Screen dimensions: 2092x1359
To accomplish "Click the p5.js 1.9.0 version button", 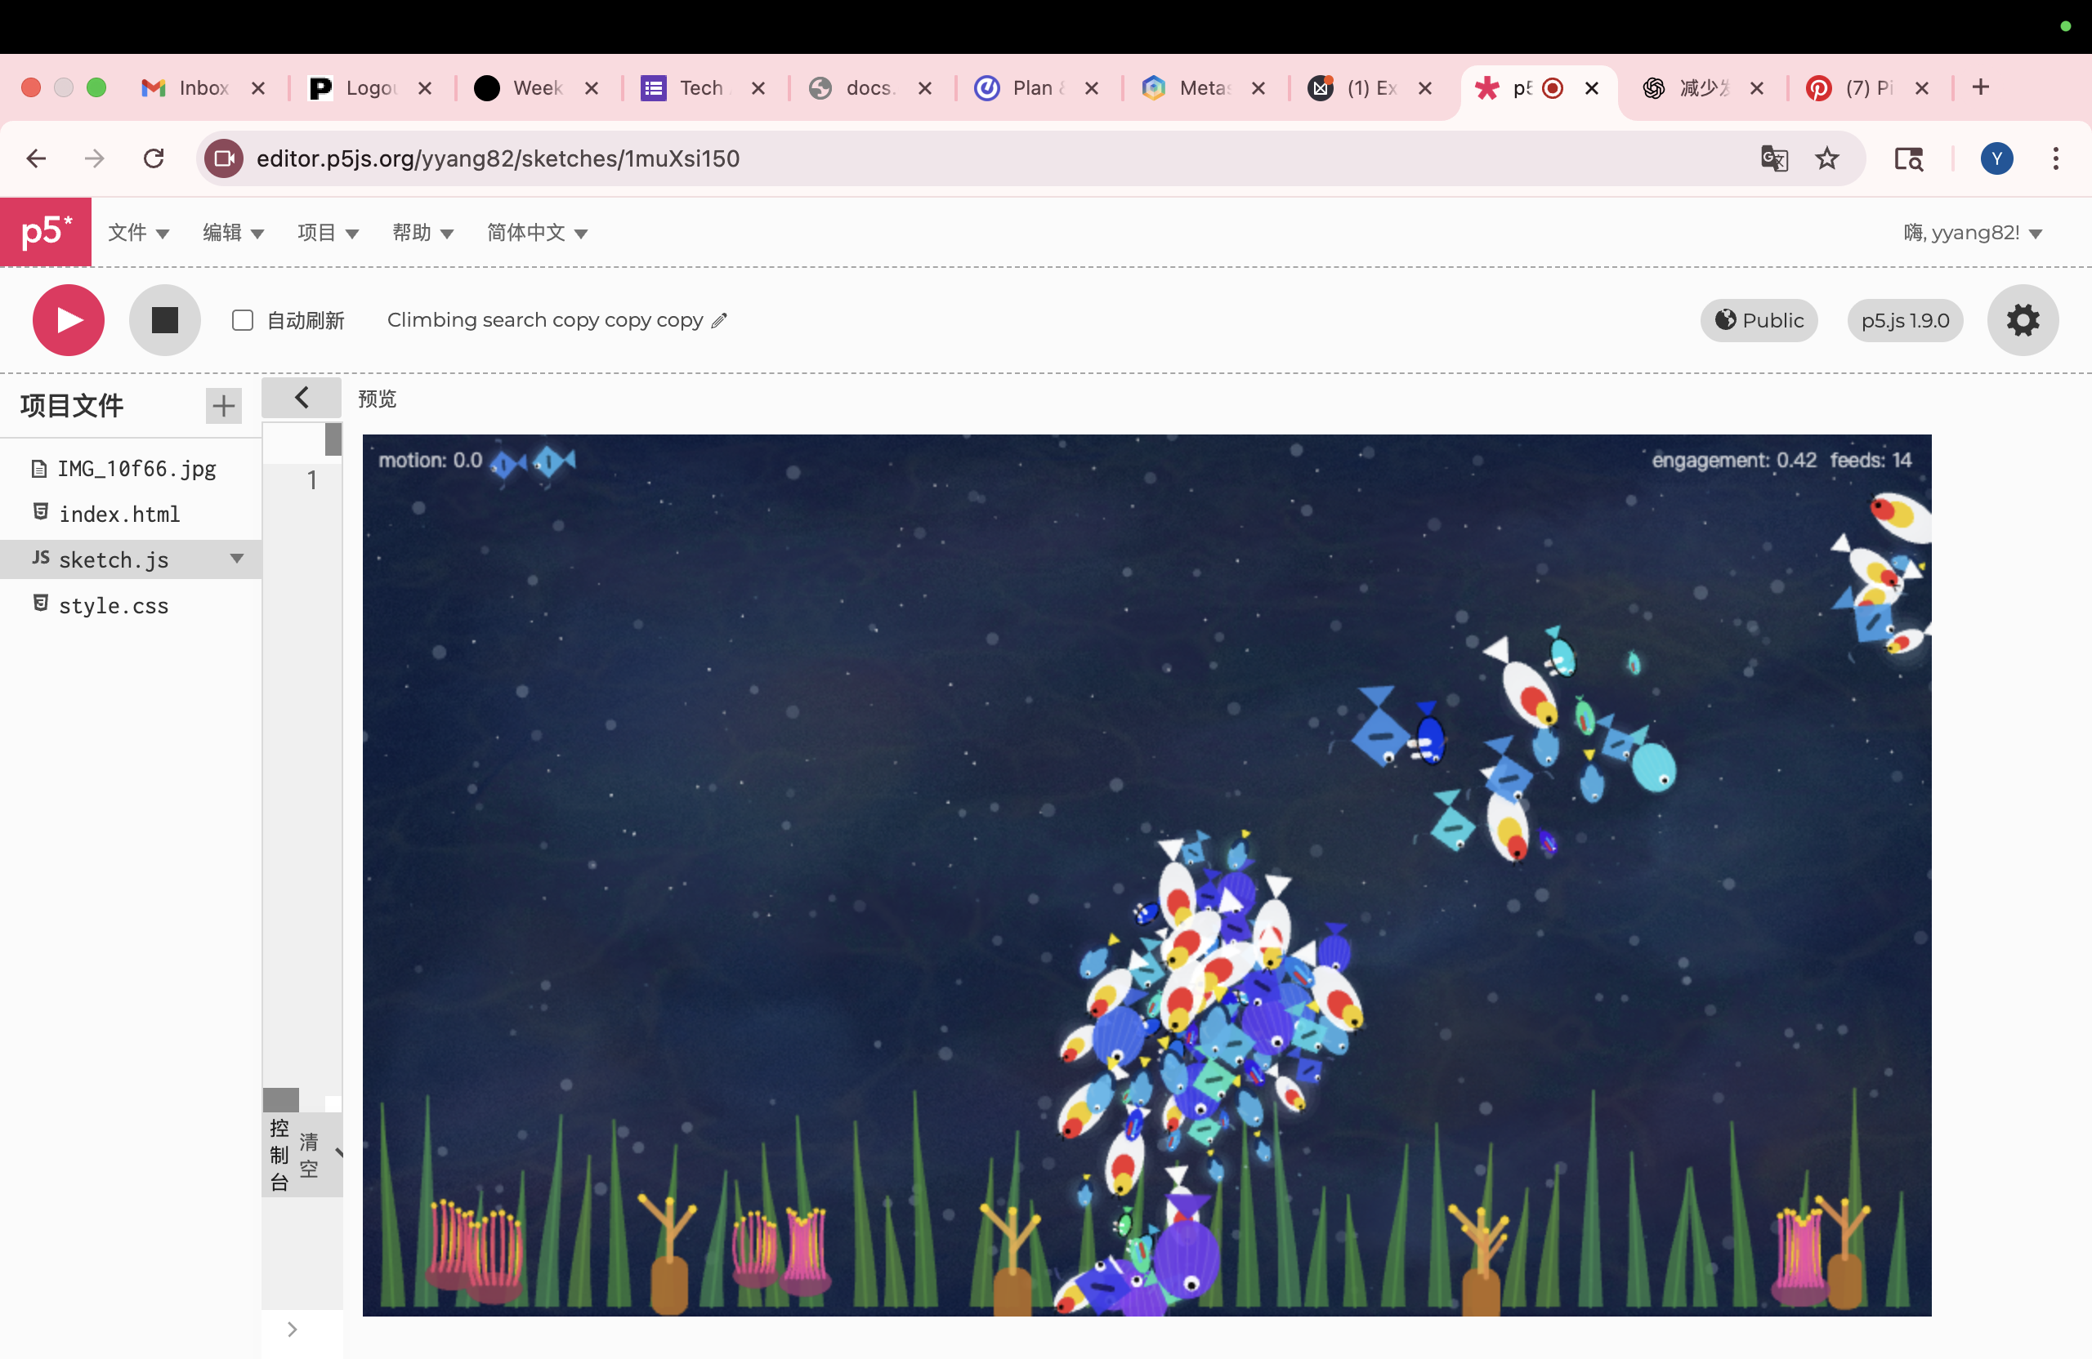I will (1904, 321).
